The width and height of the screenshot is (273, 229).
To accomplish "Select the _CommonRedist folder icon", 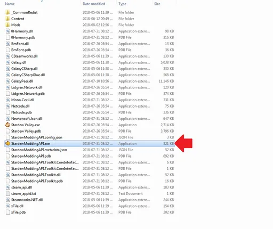I will pyautogui.click(x=7, y=12).
